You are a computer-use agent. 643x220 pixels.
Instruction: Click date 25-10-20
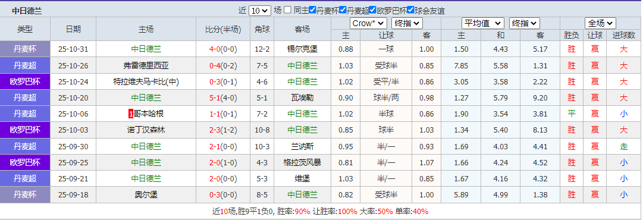(x=73, y=98)
